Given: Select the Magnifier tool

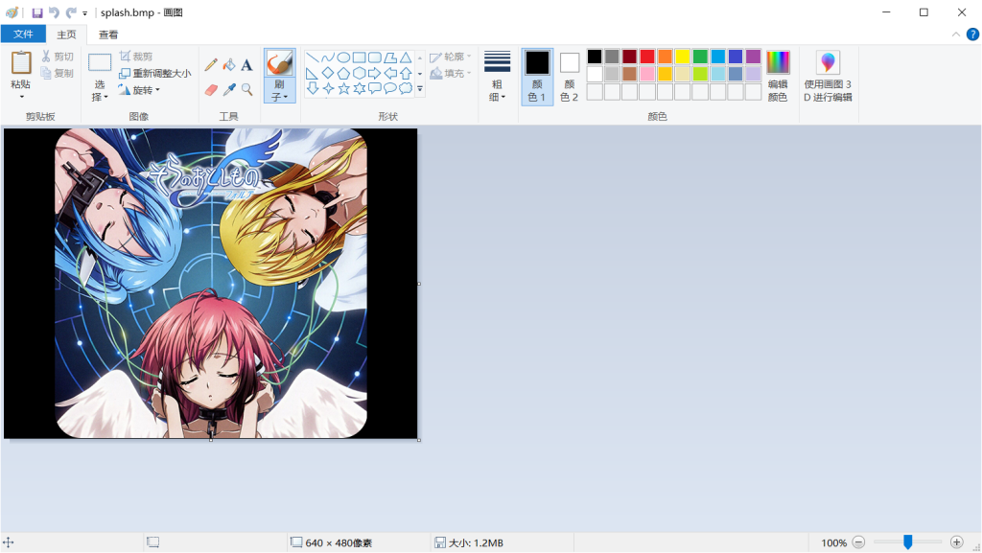Looking at the screenshot, I should click(246, 90).
